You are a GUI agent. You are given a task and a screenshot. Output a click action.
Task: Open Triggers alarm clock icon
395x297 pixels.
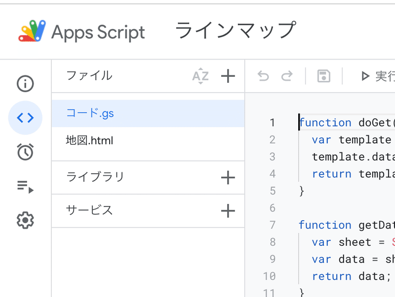[x=25, y=152]
